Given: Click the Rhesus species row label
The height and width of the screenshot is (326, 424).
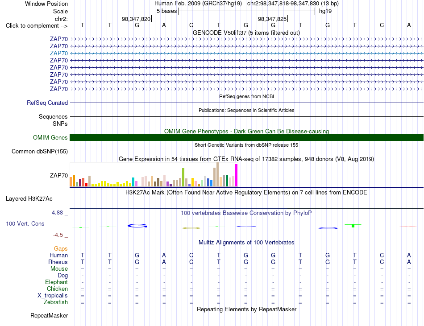Looking at the screenshot, I should (x=58, y=262).
